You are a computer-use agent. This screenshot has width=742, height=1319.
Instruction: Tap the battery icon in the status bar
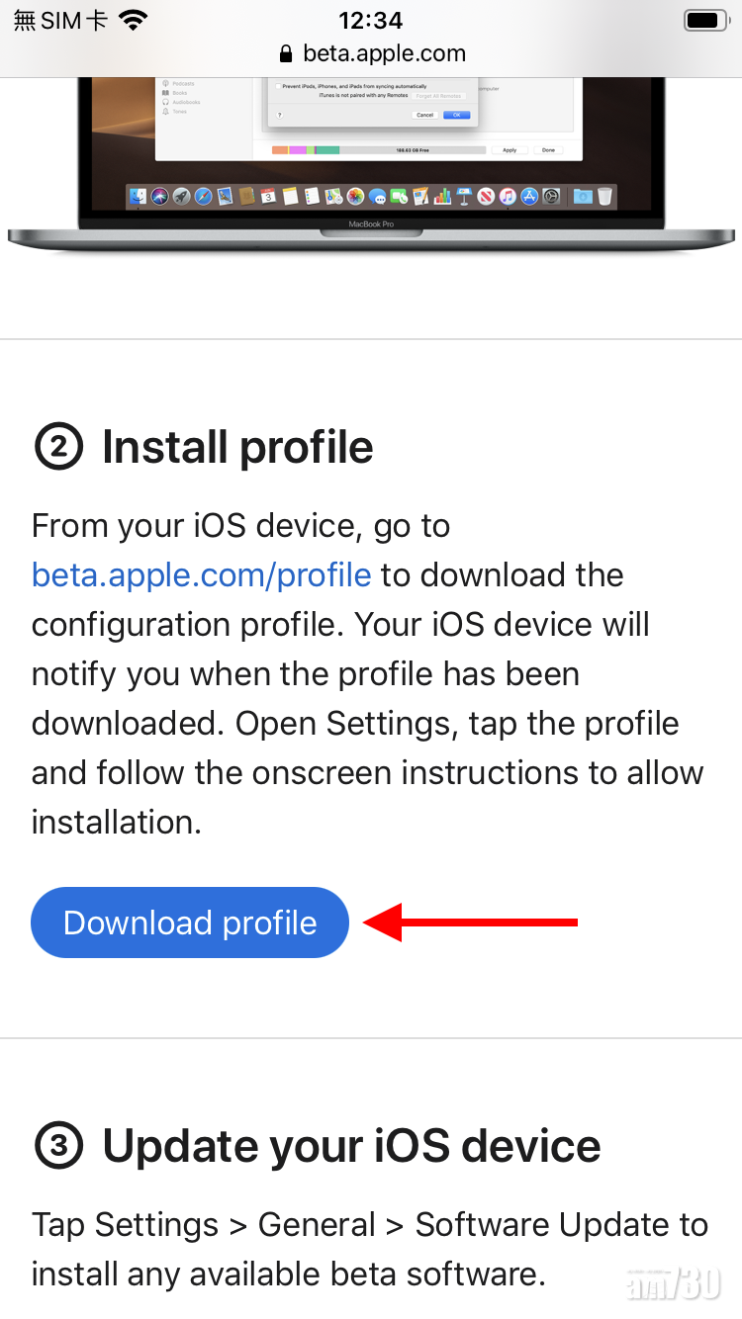coord(706,20)
